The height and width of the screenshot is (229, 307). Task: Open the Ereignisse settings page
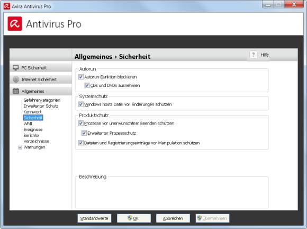click(33, 129)
